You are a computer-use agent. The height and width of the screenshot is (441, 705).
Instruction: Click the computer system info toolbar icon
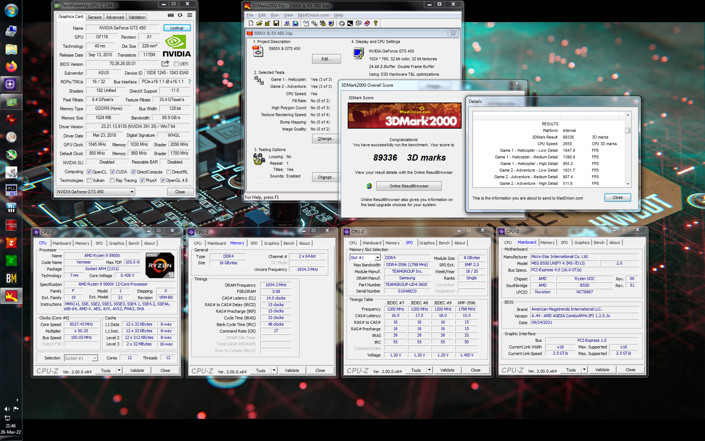point(287,23)
